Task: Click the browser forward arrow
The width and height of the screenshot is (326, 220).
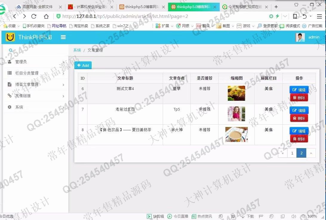Action: (x=24, y=16)
